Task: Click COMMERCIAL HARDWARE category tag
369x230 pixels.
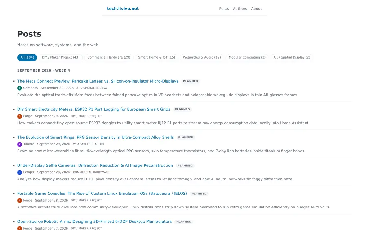Action: coord(91,172)
